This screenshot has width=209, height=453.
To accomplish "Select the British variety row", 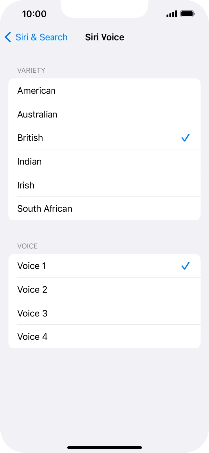I will [x=104, y=138].
